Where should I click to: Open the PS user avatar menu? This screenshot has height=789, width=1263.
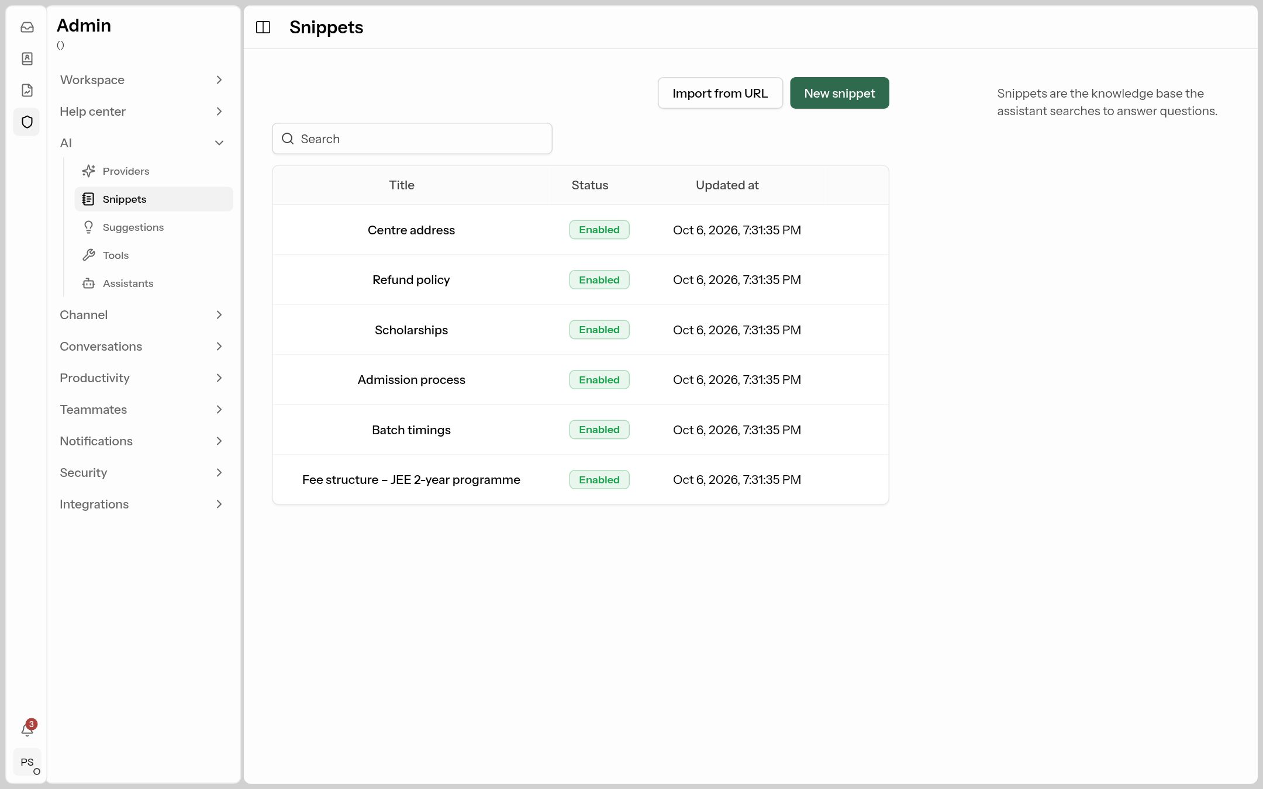[x=27, y=762]
